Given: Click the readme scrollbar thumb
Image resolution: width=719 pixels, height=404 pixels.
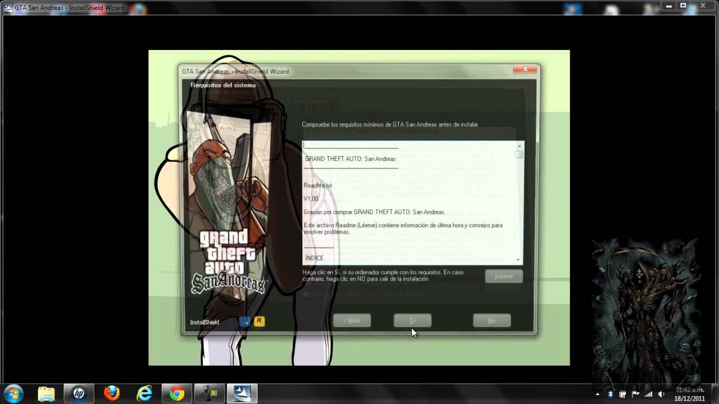Looking at the screenshot, I should 519,154.
